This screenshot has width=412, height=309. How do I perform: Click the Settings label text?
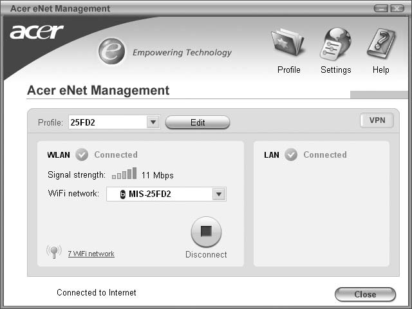coord(336,70)
